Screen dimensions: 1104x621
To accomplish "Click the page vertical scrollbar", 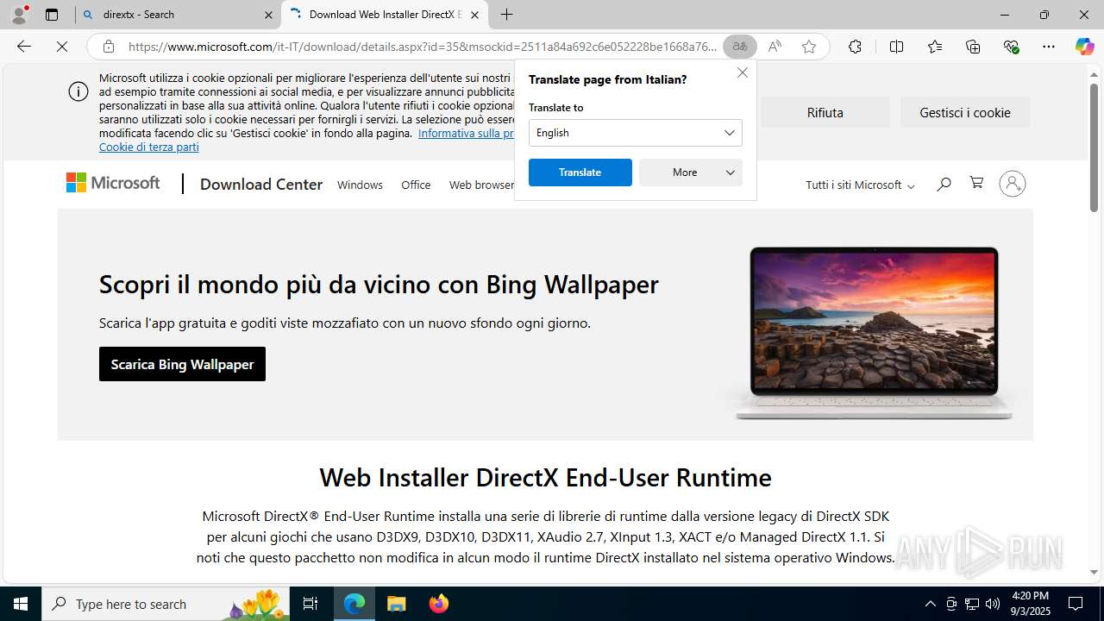I will (1094, 147).
